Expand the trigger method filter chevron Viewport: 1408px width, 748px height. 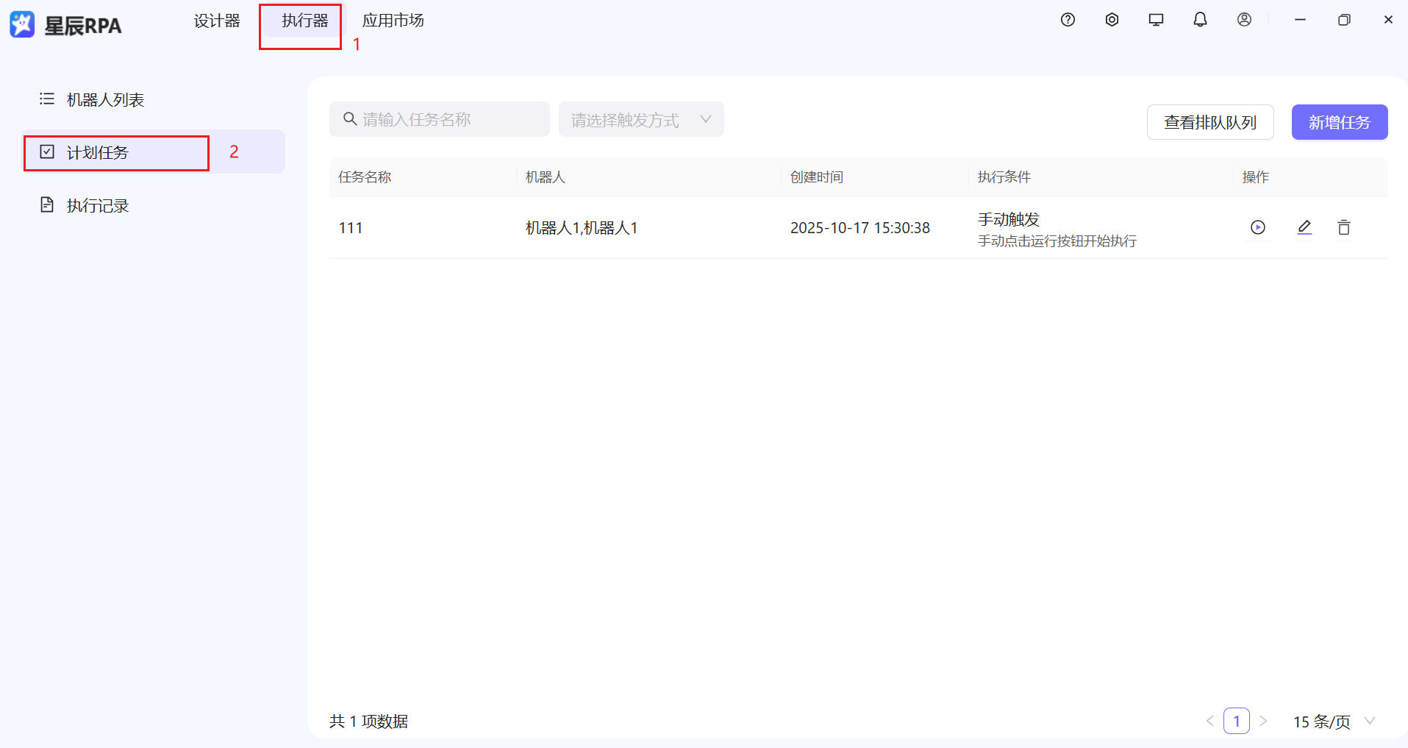(704, 119)
